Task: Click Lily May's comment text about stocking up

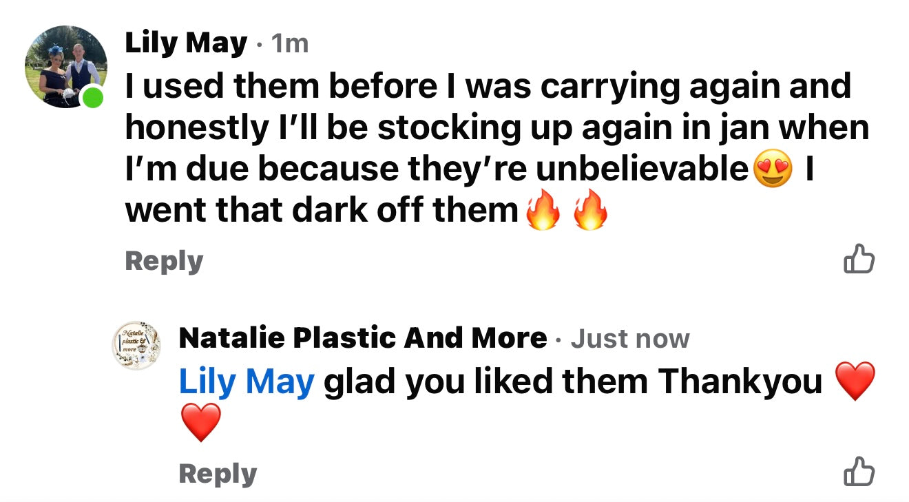Action: coord(496,128)
